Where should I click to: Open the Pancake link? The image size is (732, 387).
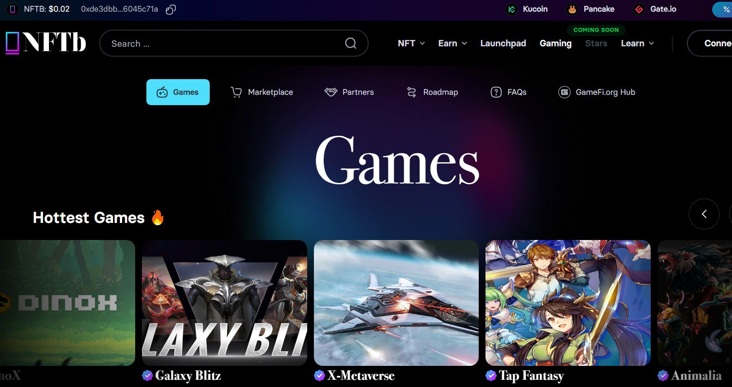tap(599, 9)
